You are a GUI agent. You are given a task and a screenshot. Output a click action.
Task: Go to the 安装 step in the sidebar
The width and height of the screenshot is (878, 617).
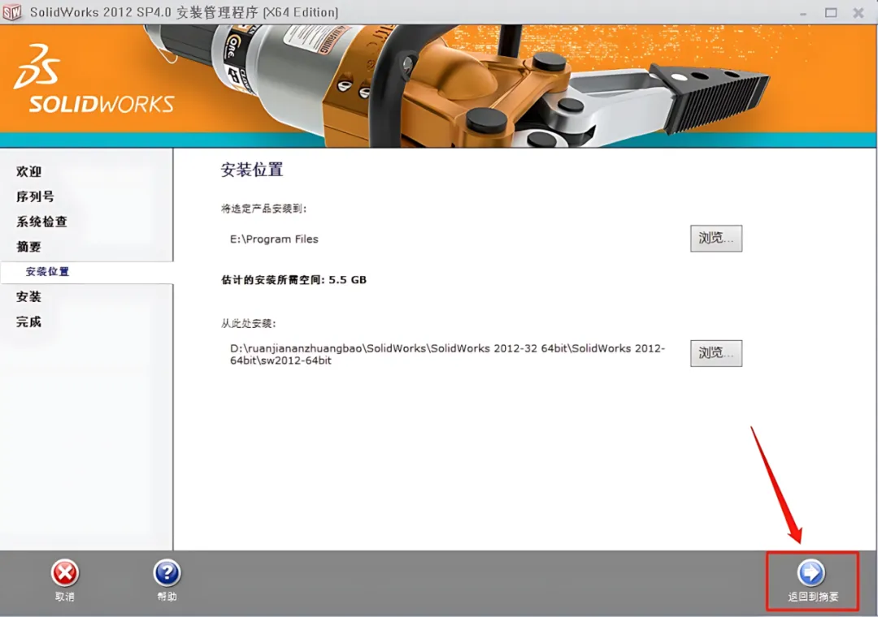[x=28, y=296]
